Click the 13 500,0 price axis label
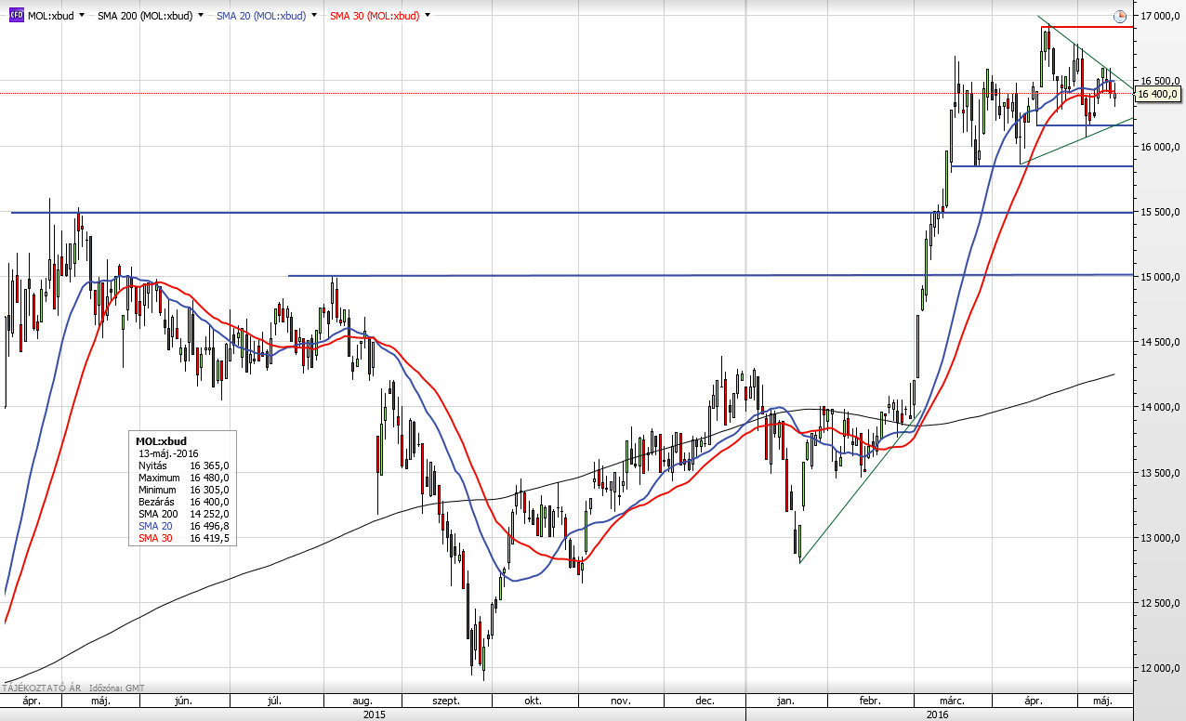The height and width of the screenshot is (721, 1186). pyautogui.click(x=1160, y=473)
